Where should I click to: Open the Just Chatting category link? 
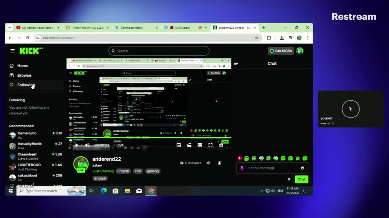[103, 171]
